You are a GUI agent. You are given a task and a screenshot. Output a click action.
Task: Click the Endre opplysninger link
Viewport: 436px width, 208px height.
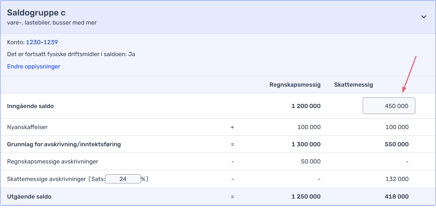pyautogui.click(x=34, y=66)
